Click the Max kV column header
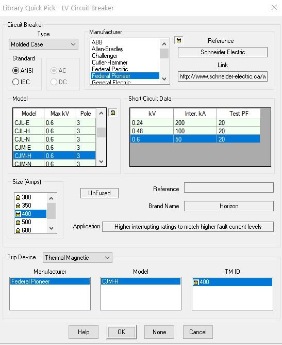Screen dimensions: 282x345 click(59, 114)
